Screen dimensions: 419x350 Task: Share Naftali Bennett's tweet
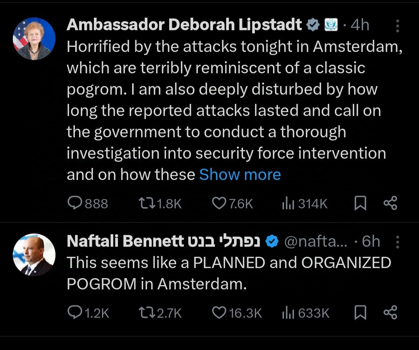(x=390, y=313)
